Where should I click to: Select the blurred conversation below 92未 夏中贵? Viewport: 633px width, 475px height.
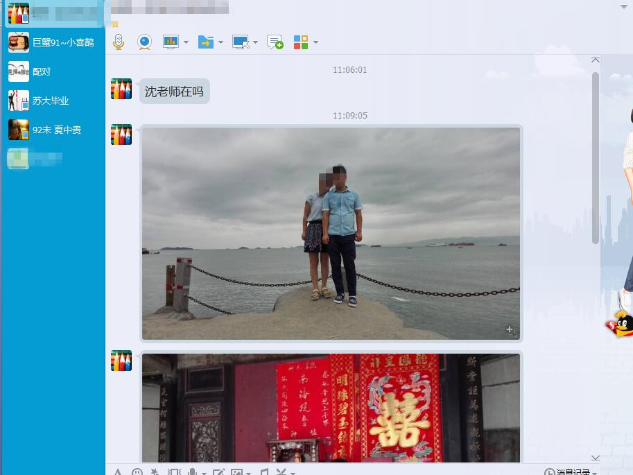53,159
